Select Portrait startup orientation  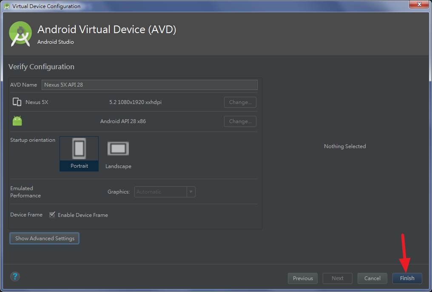tap(79, 154)
